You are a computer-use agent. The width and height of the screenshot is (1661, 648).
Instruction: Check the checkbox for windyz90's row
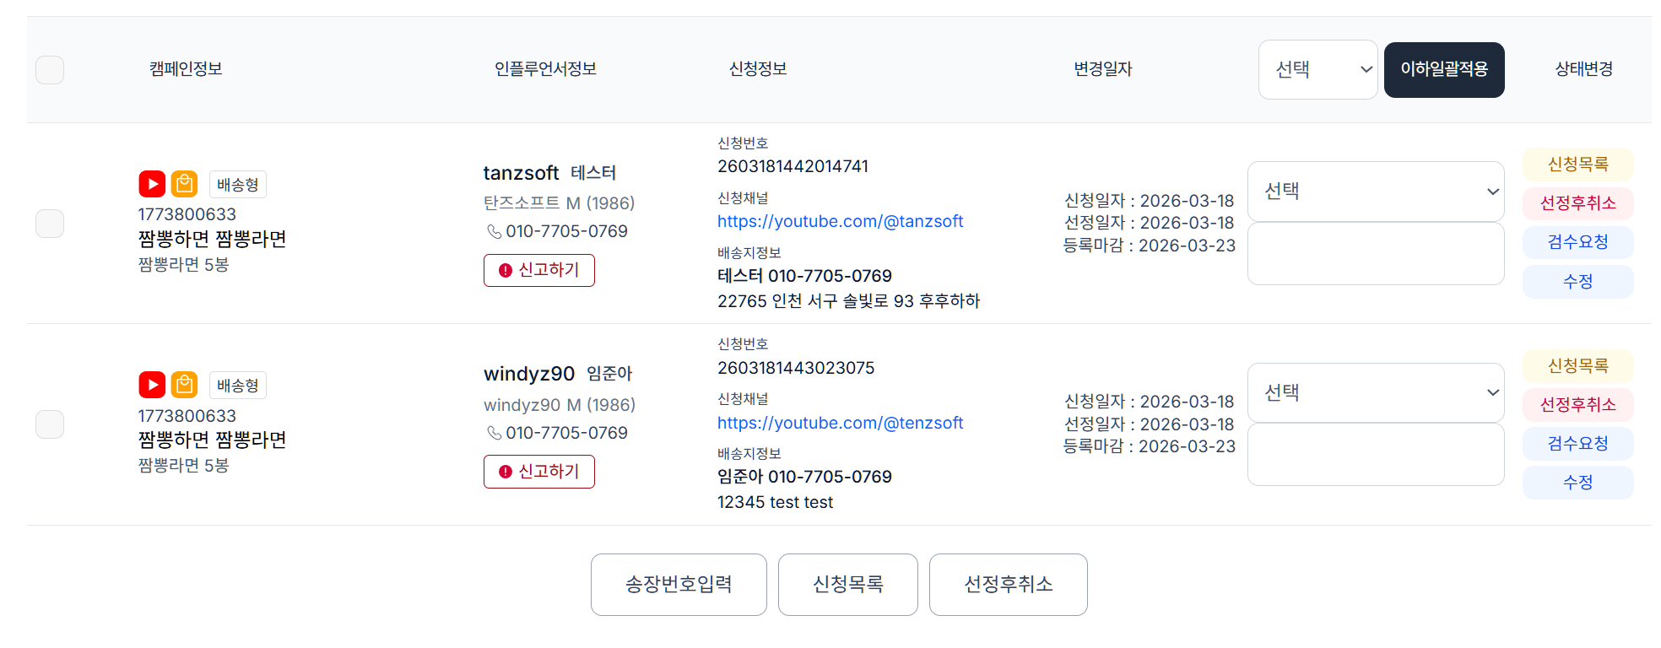point(50,424)
